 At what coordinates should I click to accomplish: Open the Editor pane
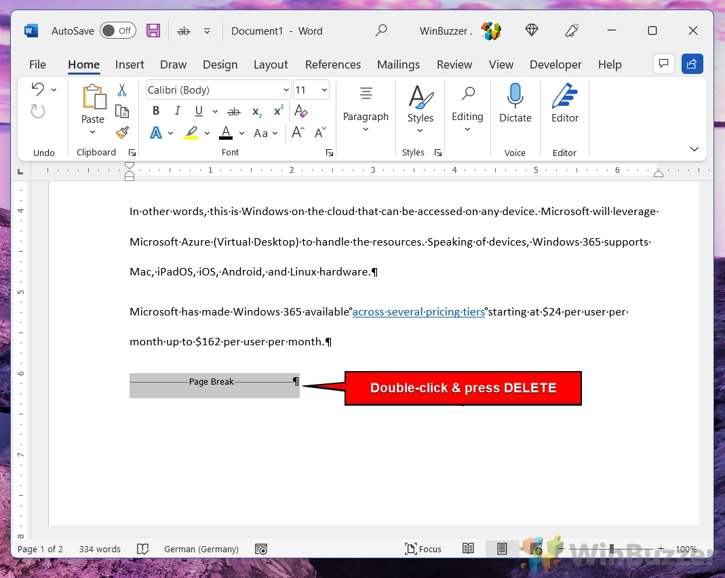(564, 103)
